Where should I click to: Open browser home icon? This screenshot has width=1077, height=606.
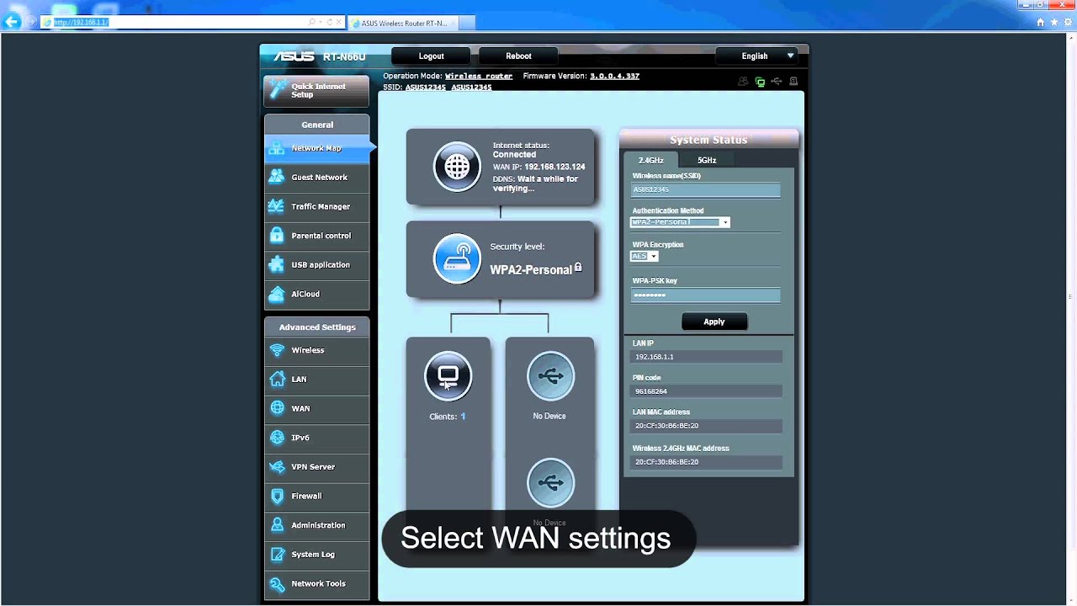click(1040, 23)
